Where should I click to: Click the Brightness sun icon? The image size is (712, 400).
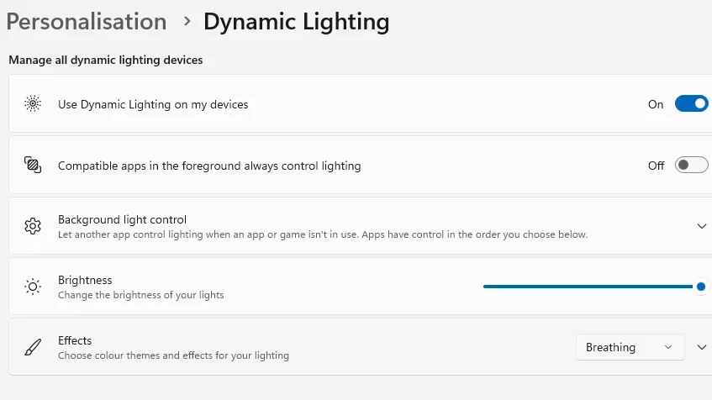(x=33, y=287)
